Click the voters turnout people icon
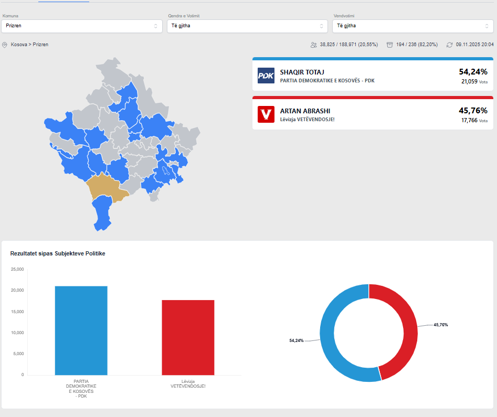The width and height of the screenshot is (497, 417). pyautogui.click(x=313, y=45)
